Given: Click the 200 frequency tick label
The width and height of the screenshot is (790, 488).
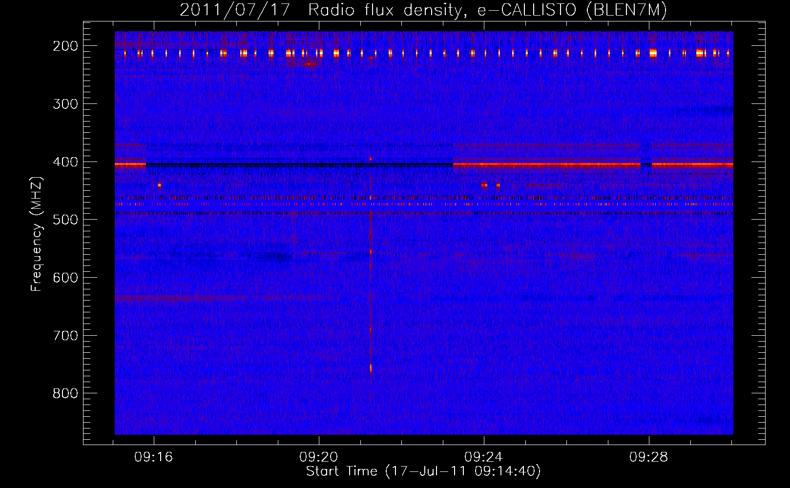Looking at the screenshot, I should 65,46.
